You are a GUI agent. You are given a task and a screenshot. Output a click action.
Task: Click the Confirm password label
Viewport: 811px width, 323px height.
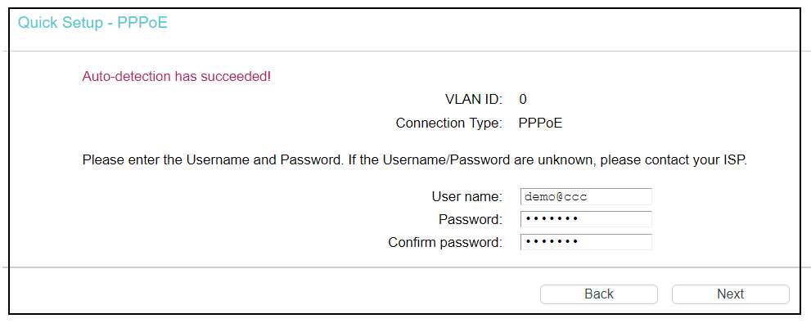pyautogui.click(x=445, y=242)
